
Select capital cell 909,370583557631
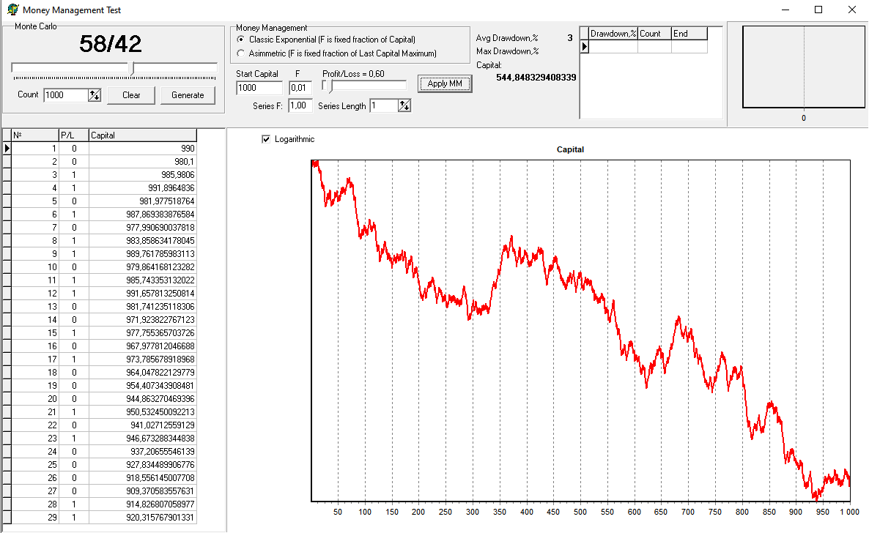[x=142, y=491]
